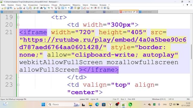
Task: Click the Open file toolbar icon
Action: point(5,8)
